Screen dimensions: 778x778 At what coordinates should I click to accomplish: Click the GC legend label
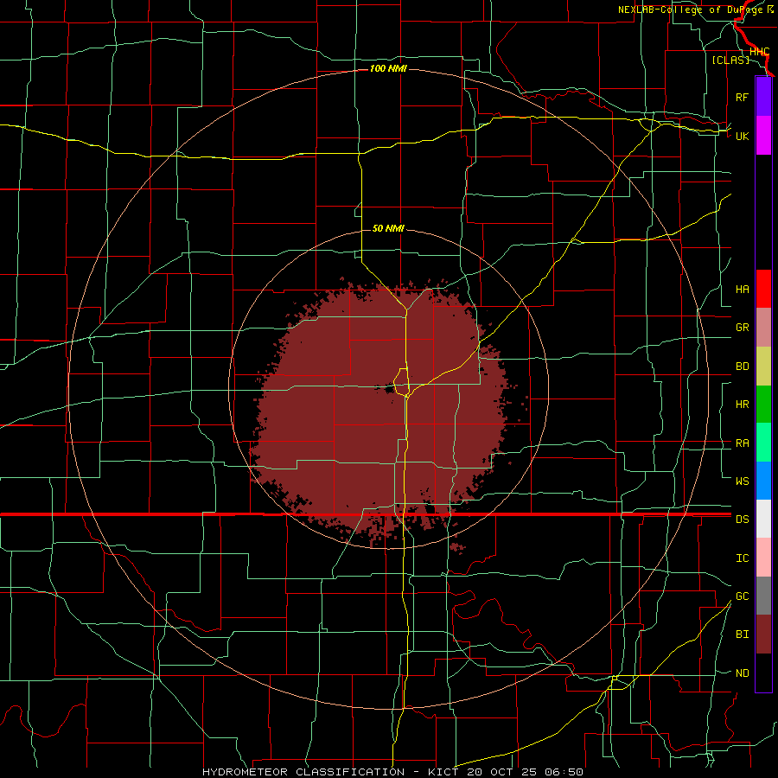tap(742, 596)
